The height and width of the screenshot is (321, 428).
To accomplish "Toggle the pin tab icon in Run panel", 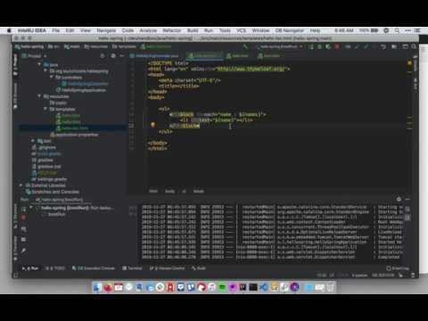I will tap(23, 251).
